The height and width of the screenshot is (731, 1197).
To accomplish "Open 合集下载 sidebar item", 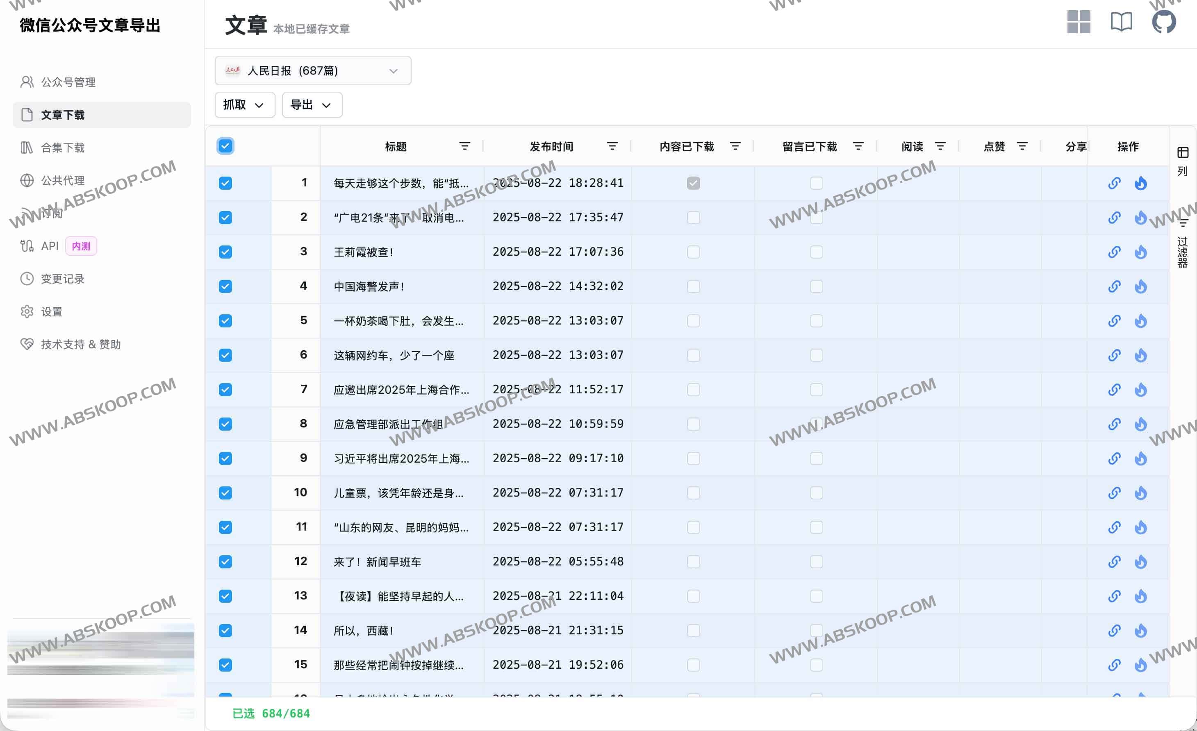I will coord(63,148).
